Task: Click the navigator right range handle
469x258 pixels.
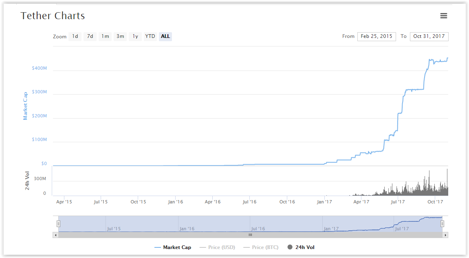Action: 442,224
